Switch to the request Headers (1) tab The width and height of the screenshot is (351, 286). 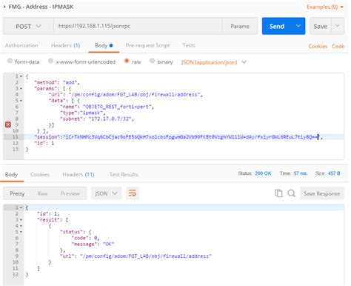pos(65,45)
